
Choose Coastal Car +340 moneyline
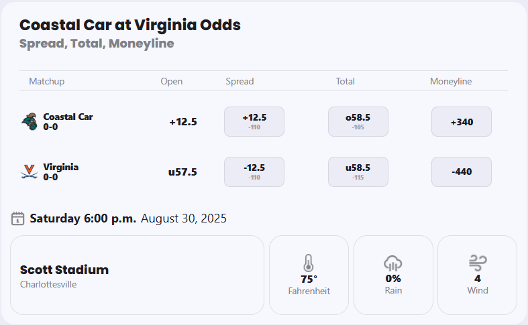pyautogui.click(x=461, y=122)
